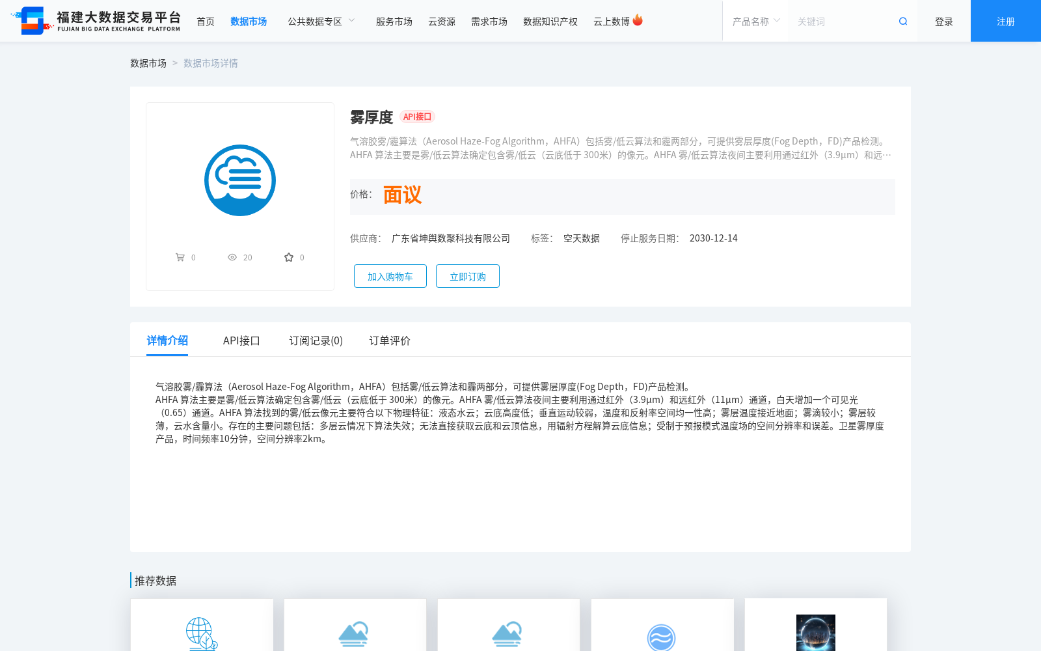The width and height of the screenshot is (1041, 651).
Task: Switch to the 订单评价 tab
Action: click(390, 340)
